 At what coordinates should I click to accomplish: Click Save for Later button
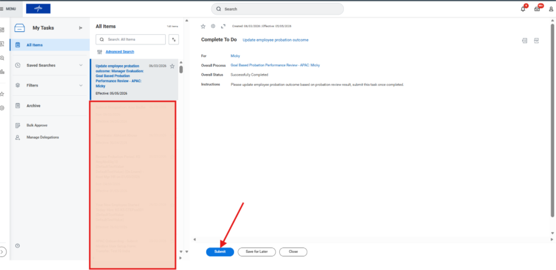[x=256, y=252]
